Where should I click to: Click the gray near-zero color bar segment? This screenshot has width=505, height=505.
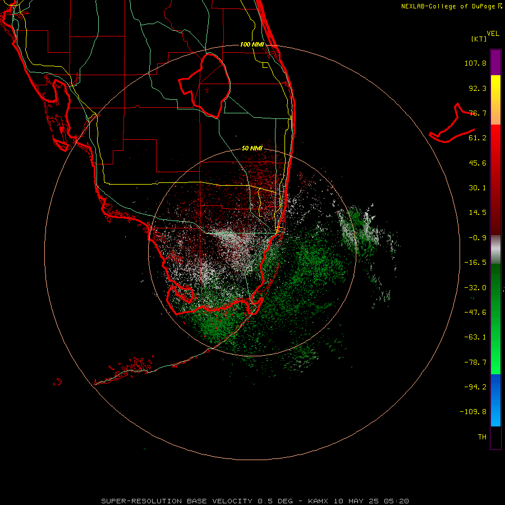[495, 250]
